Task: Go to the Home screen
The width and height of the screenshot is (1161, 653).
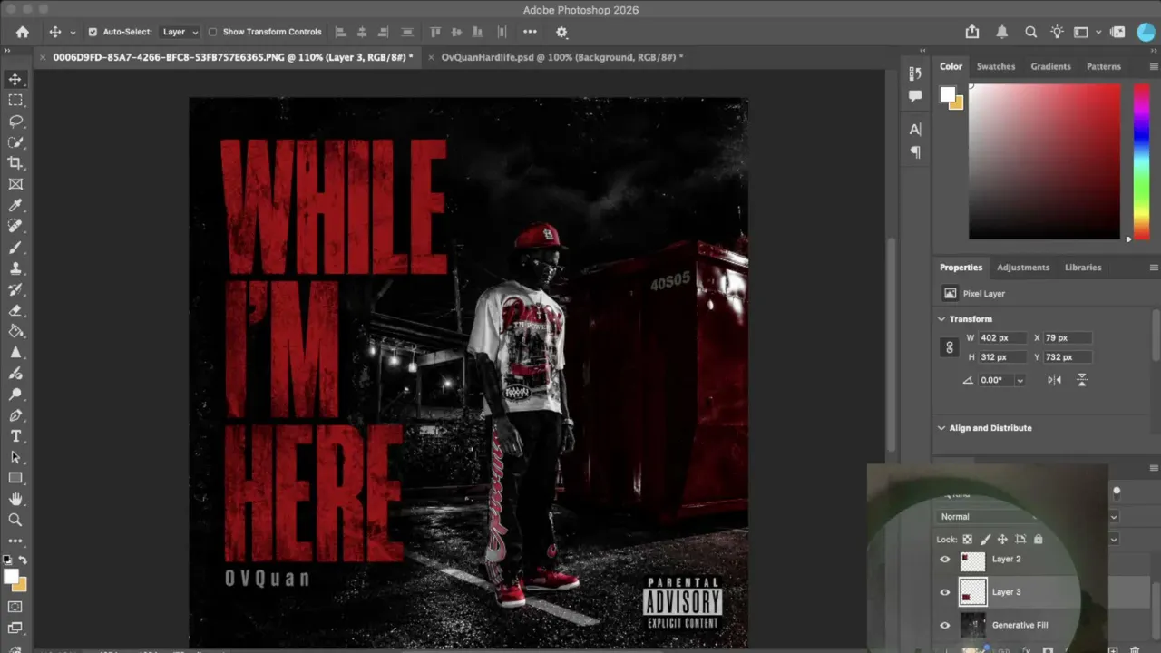Action: tap(23, 32)
